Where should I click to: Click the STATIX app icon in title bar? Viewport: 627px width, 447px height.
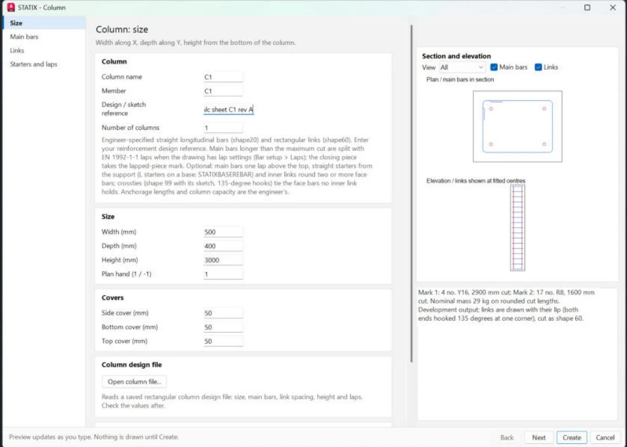click(x=11, y=7)
